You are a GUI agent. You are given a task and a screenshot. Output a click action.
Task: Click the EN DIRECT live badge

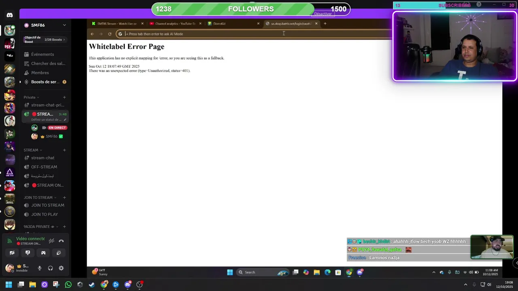tap(57, 128)
